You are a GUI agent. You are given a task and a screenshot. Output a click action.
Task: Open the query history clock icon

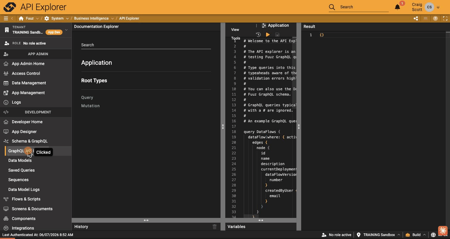pos(258,35)
